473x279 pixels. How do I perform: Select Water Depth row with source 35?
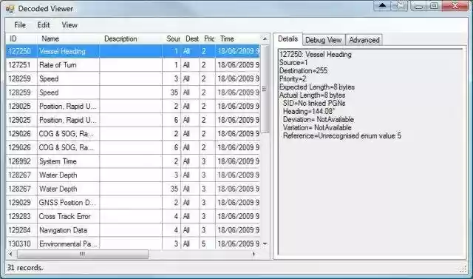click(x=133, y=189)
